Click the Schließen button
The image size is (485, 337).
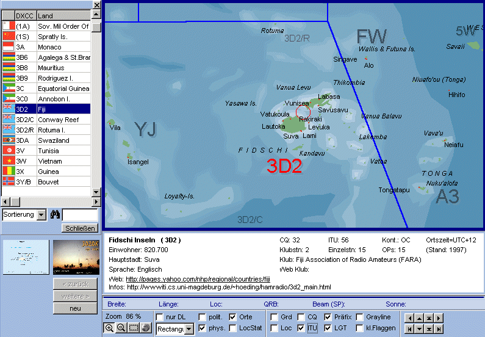click(80, 228)
